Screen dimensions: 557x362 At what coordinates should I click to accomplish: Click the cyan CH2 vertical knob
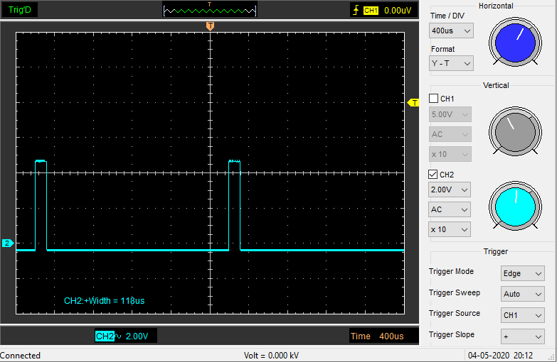pos(515,207)
